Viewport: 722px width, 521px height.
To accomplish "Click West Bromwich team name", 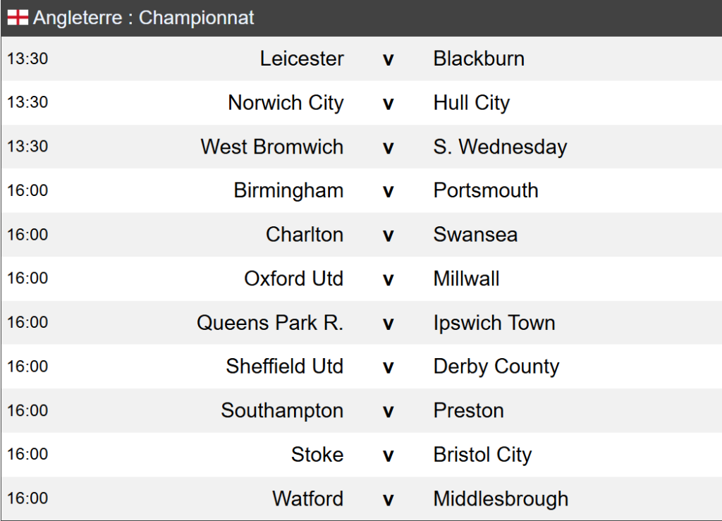I will 272,147.
